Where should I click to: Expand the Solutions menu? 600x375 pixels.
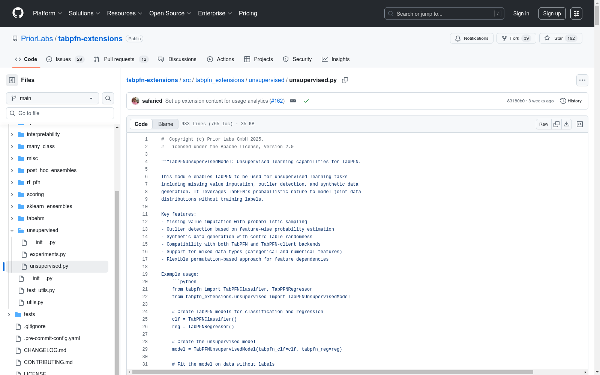[84, 13]
